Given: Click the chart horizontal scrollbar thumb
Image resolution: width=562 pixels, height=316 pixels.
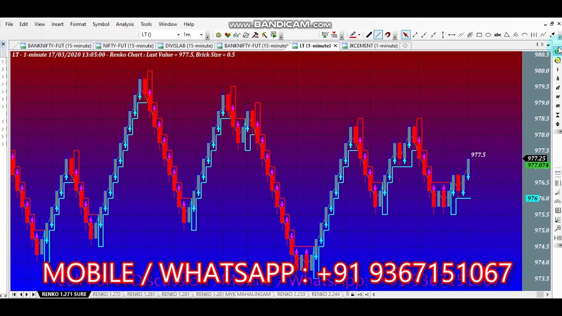Looking at the screenshot, I should (x=540, y=294).
